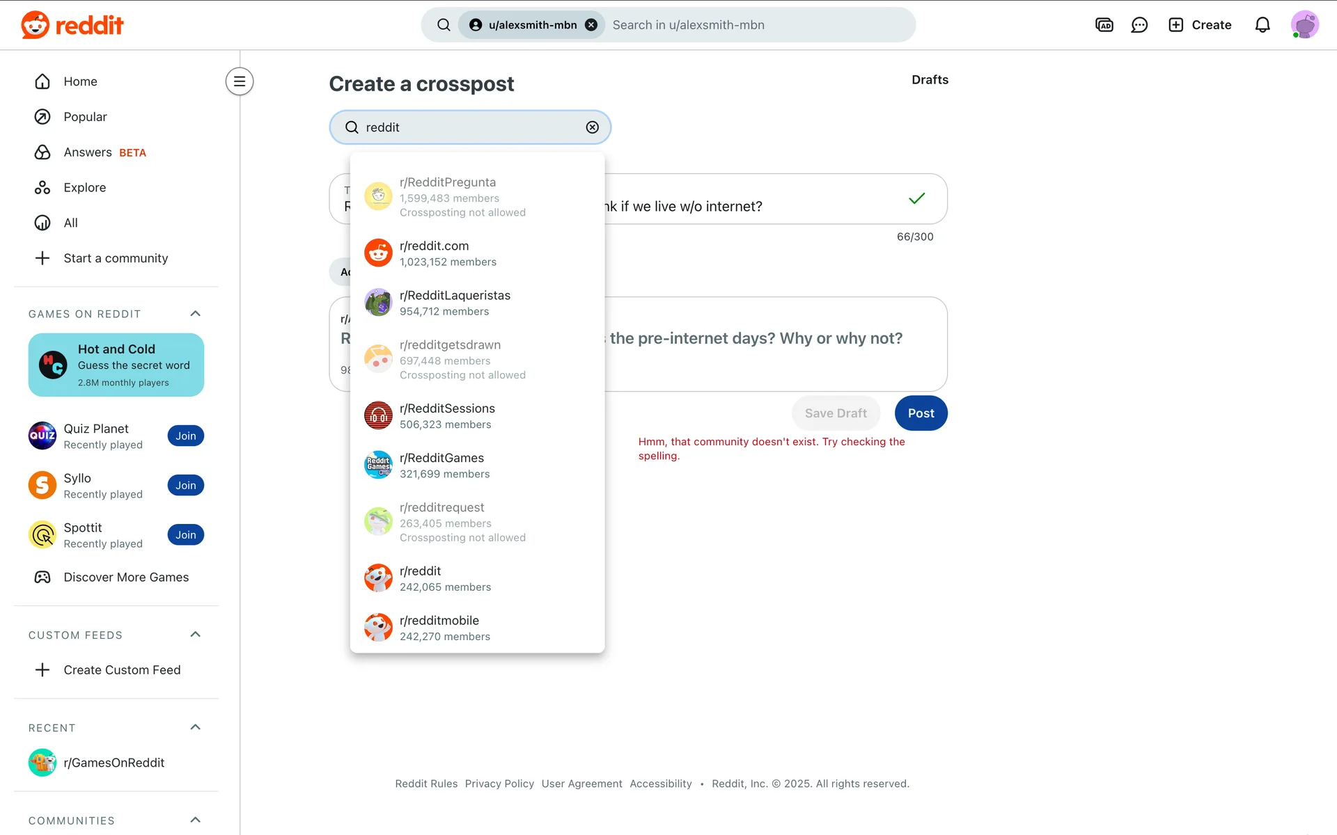The height and width of the screenshot is (835, 1337).
Task: Open the Drafts link
Action: coord(930,80)
